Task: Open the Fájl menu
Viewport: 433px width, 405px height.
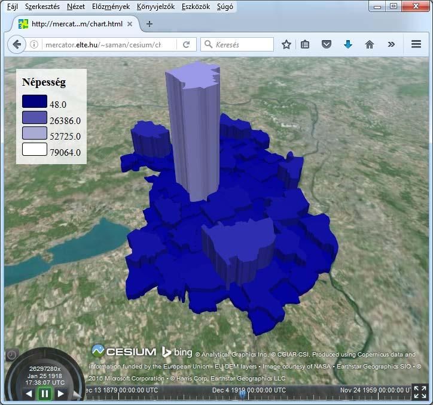Action: tap(13, 7)
